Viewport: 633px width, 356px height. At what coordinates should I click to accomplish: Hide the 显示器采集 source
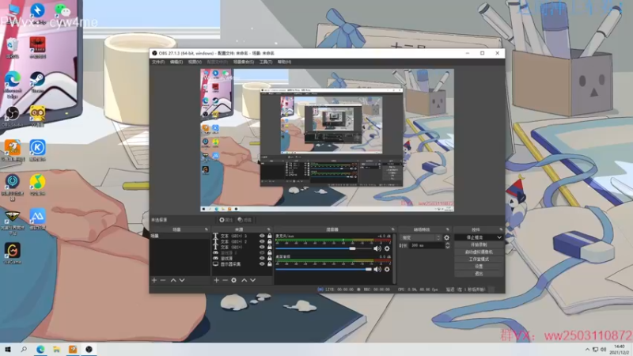pos(262,264)
